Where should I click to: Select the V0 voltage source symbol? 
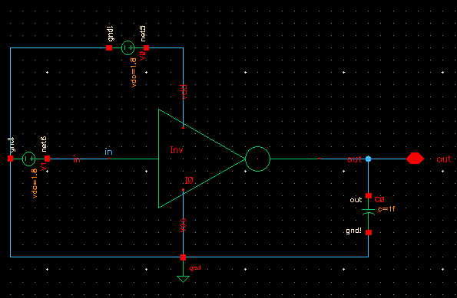[127, 48]
